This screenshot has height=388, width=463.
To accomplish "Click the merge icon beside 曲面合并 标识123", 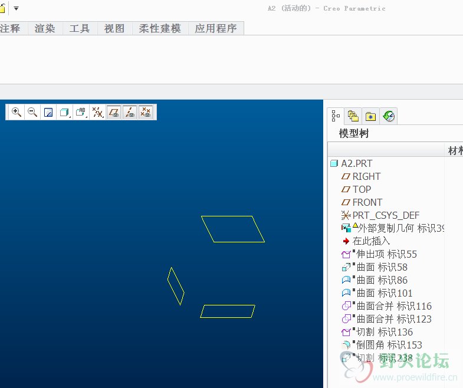I will (x=346, y=319).
